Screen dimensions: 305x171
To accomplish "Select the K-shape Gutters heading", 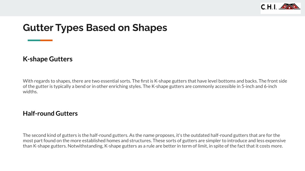I will point(48,59).
